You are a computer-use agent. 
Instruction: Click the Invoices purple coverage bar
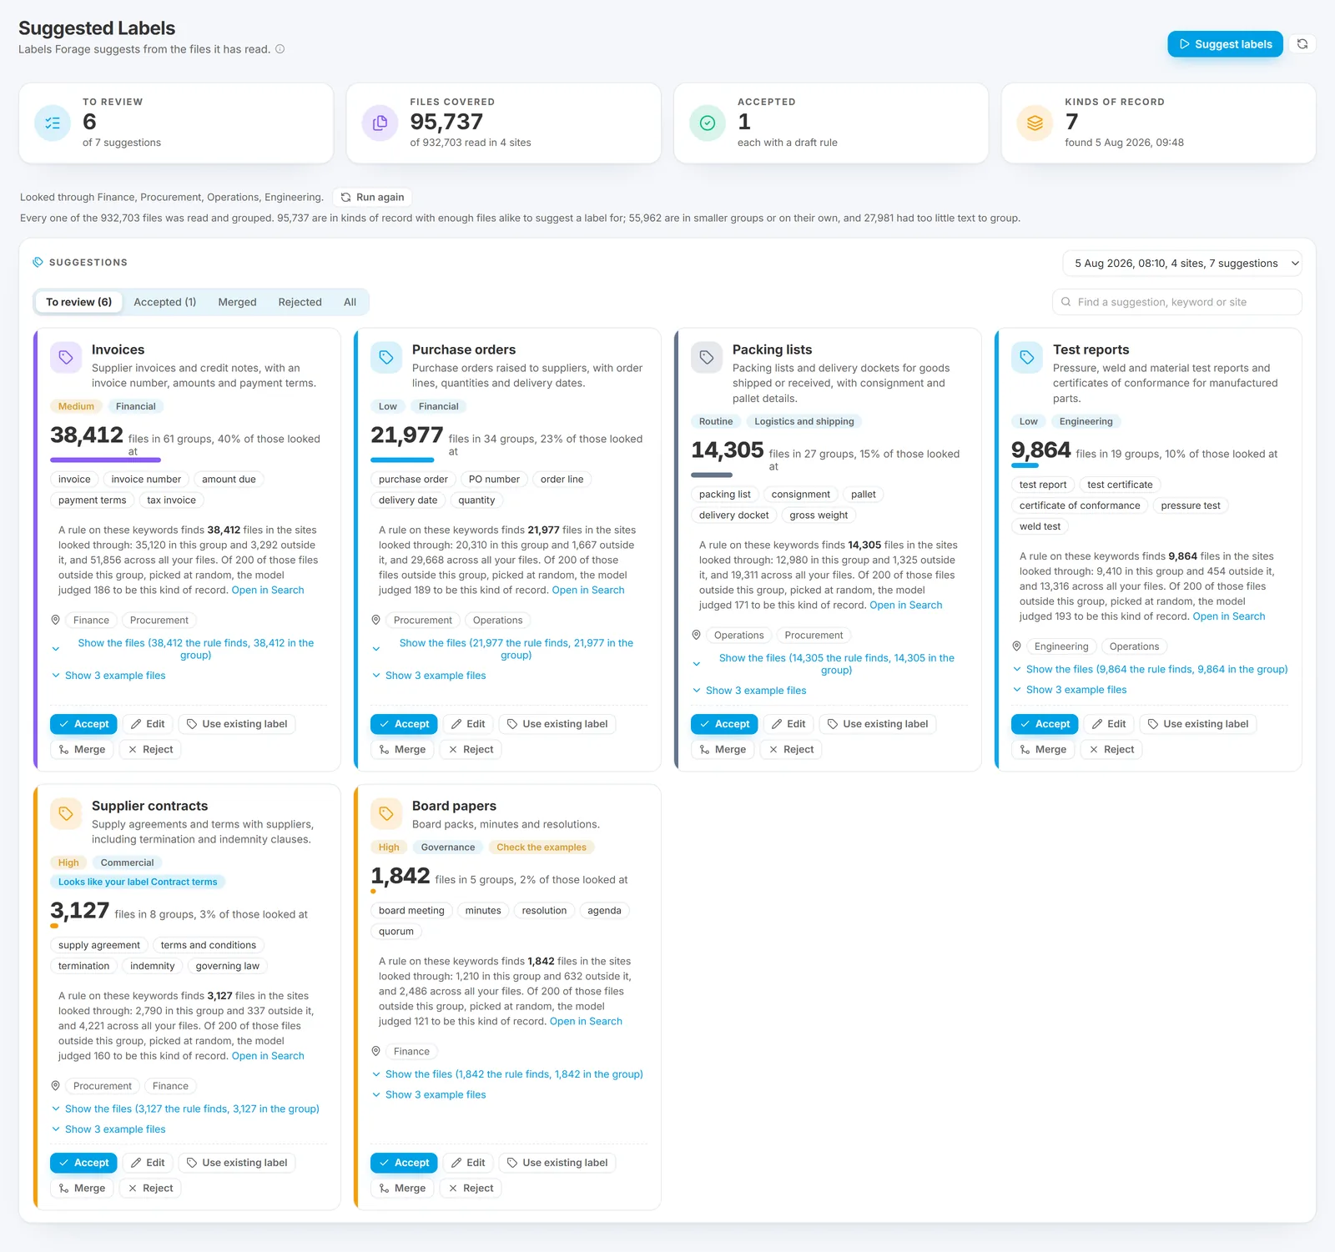pos(105,460)
